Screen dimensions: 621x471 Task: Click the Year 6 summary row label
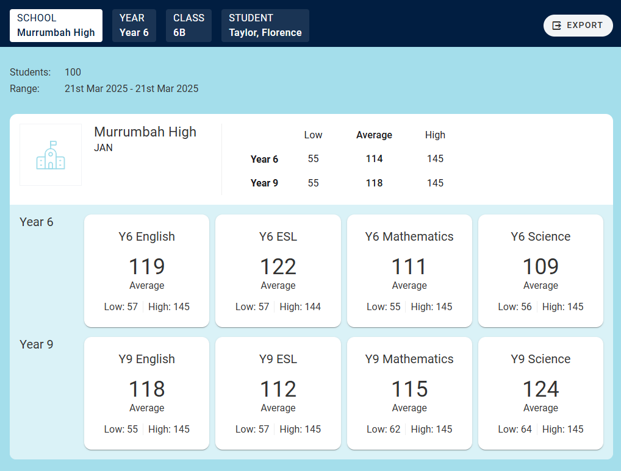pyautogui.click(x=264, y=159)
